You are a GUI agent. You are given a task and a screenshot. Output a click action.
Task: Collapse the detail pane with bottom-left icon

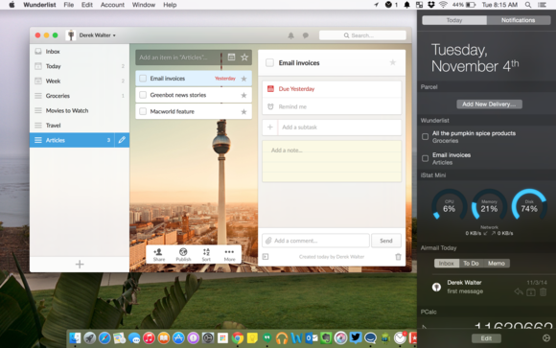pyautogui.click(x=266, y=257)
